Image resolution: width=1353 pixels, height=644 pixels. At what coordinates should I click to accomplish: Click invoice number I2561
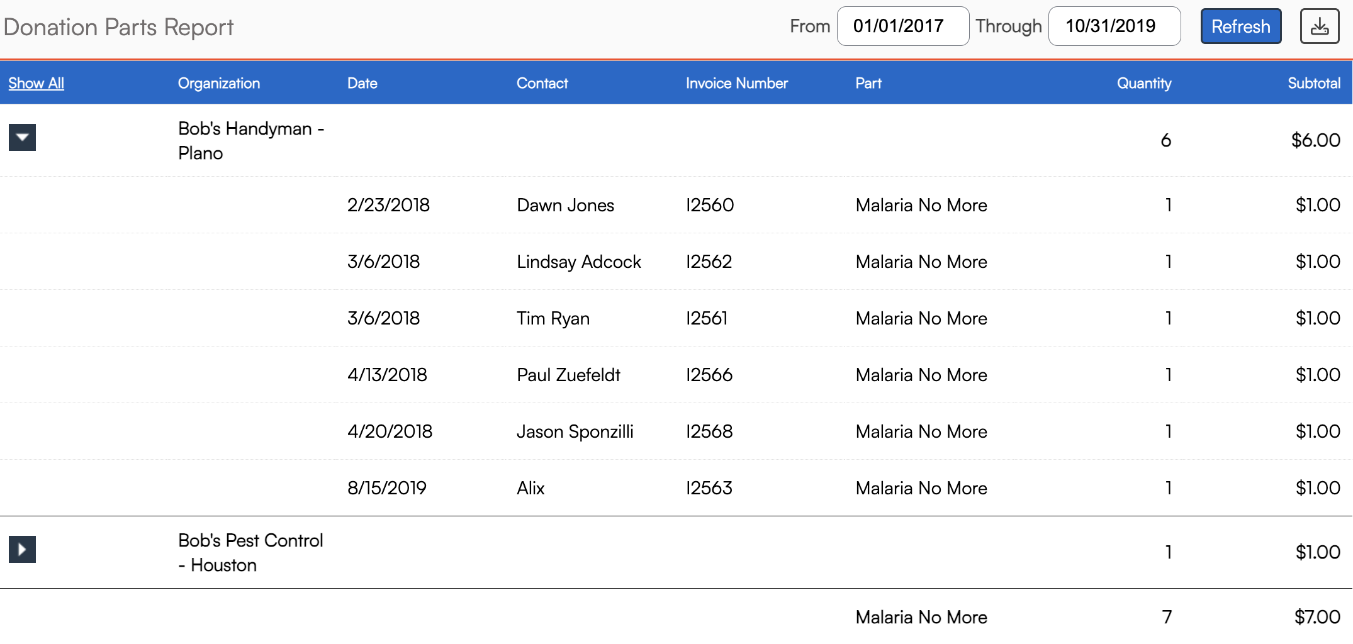tap(706, 318)
